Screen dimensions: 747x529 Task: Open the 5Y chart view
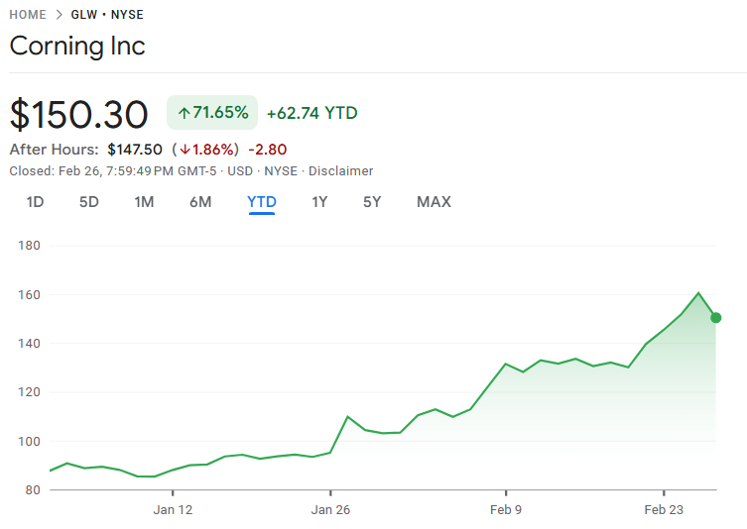point(372,202)
